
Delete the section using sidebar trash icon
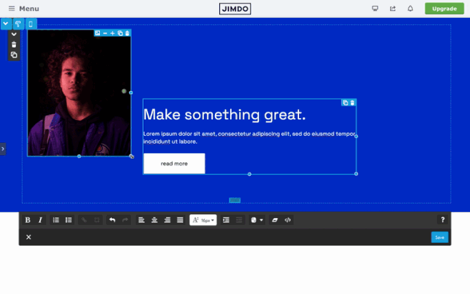(14, 44)
